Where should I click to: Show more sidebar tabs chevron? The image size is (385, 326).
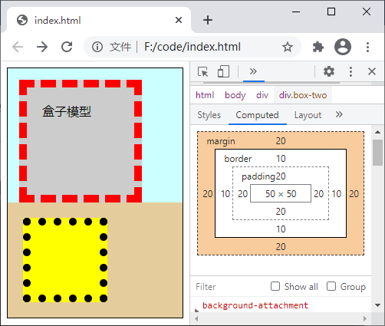click(x=339, y=114)
